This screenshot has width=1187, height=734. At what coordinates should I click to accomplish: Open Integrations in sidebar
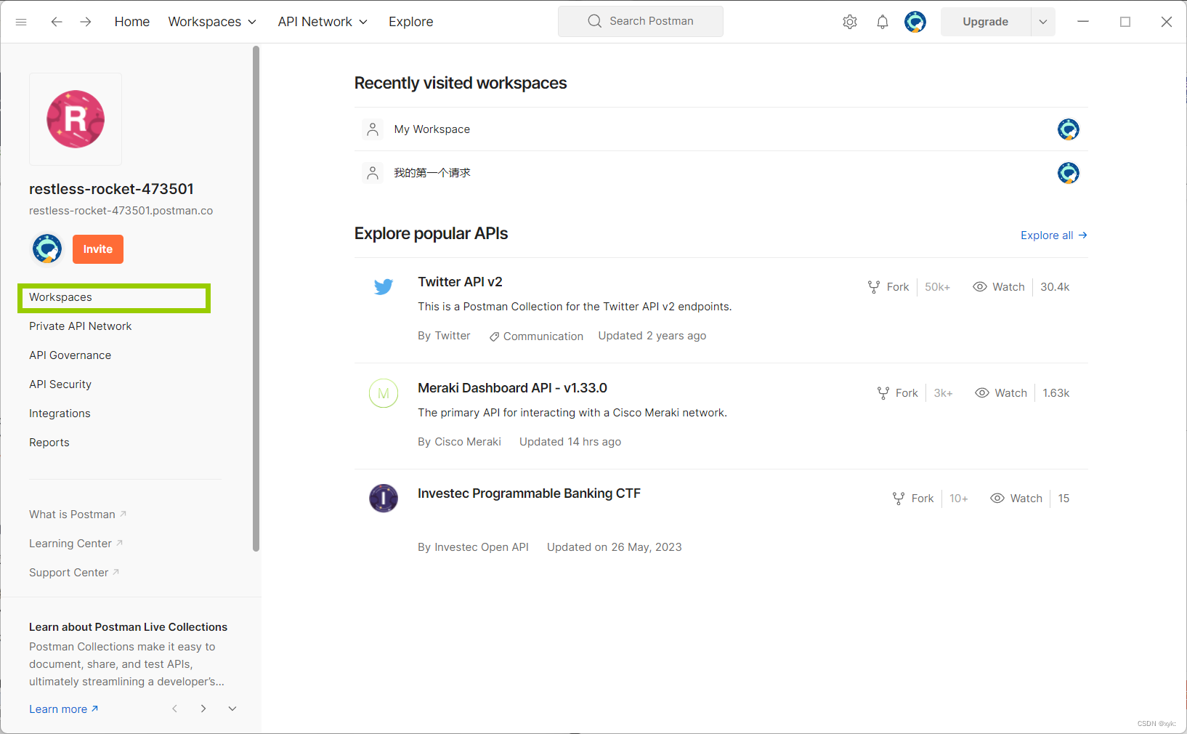click(60, 414)
